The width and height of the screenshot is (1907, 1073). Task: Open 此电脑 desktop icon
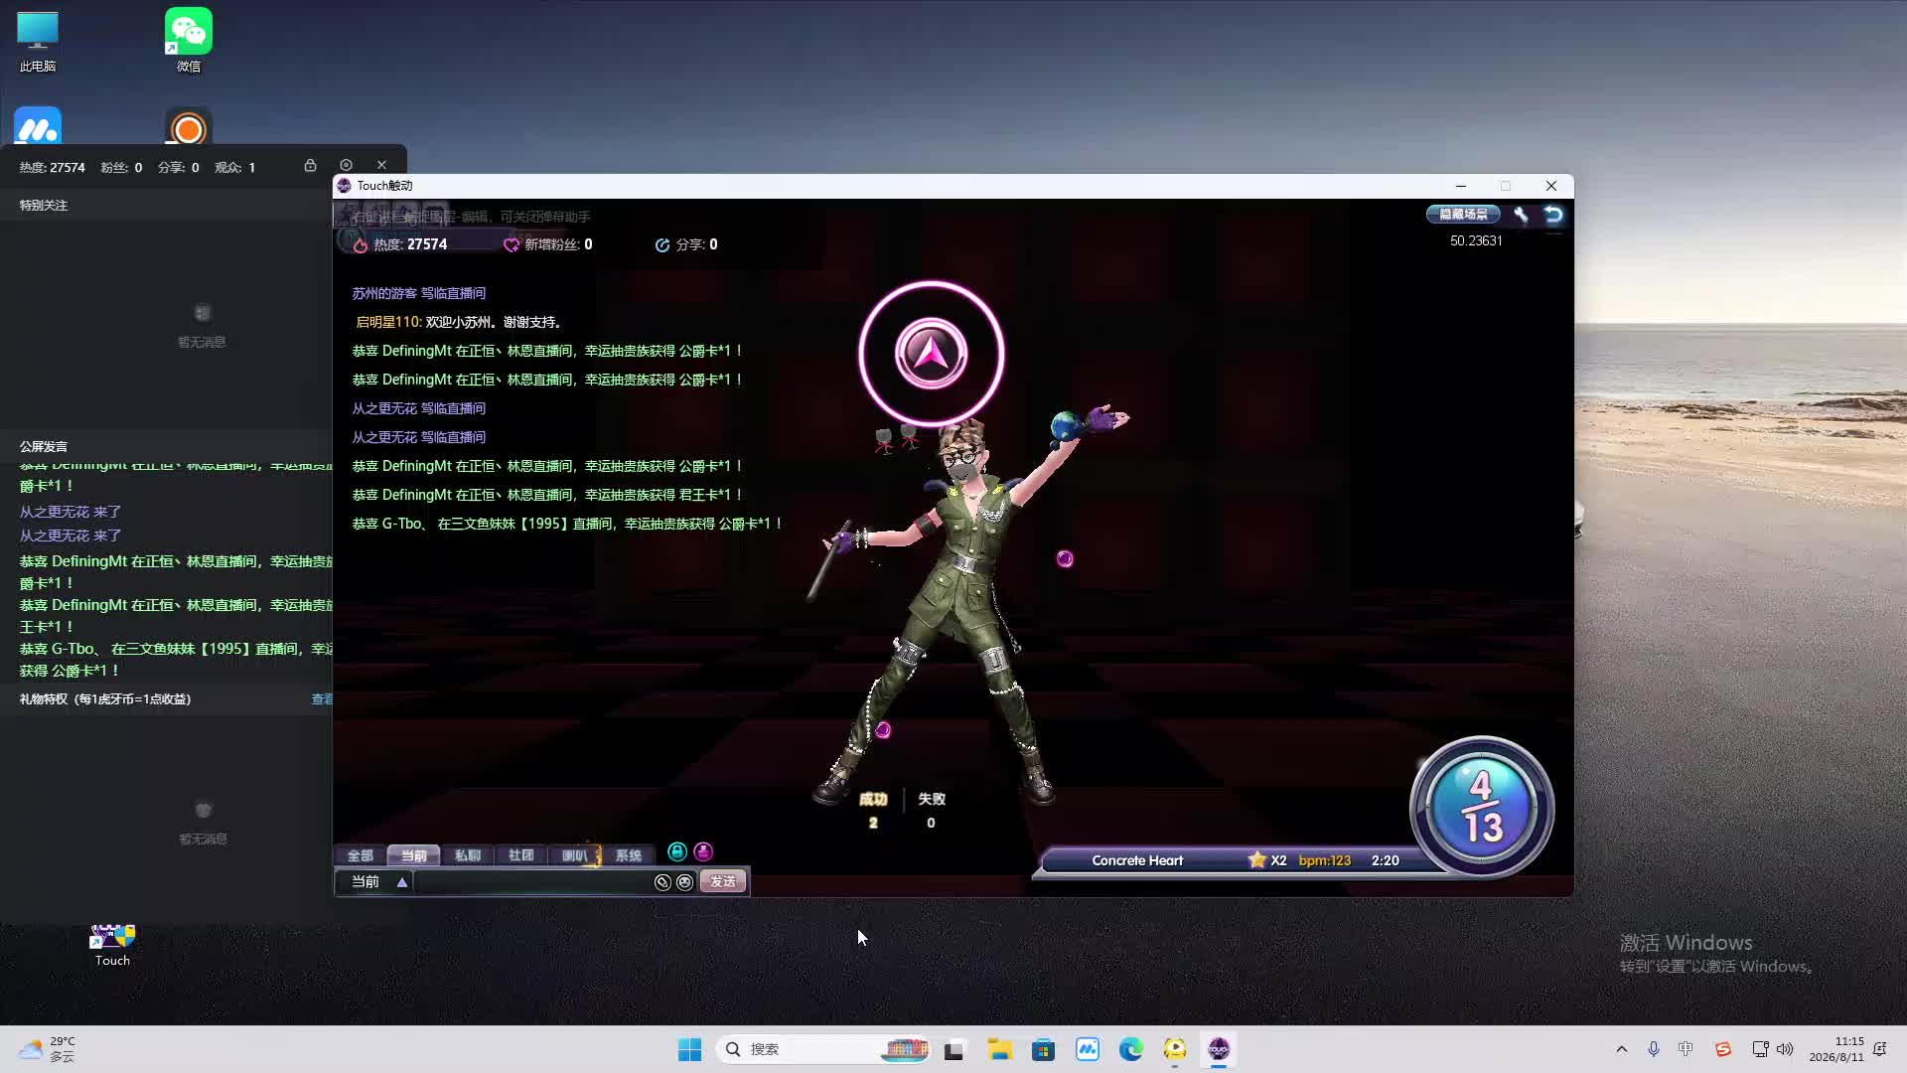click(38, 42)
